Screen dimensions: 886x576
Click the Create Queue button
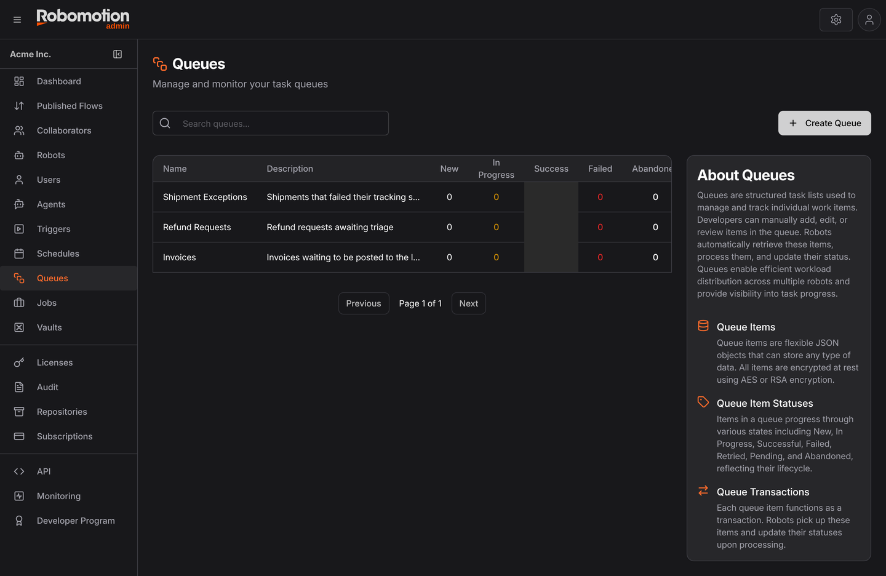click(x=824, y=123)
